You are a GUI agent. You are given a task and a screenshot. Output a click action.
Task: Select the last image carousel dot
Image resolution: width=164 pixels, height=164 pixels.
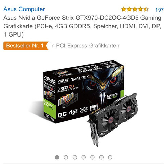point(110,157)
